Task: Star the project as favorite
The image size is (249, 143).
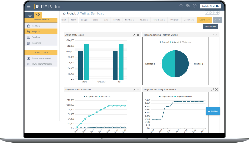Action: click(64, 13)
